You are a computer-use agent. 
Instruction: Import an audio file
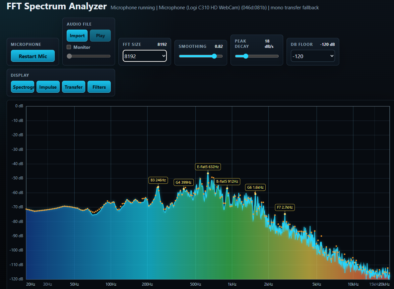(77, 36)
